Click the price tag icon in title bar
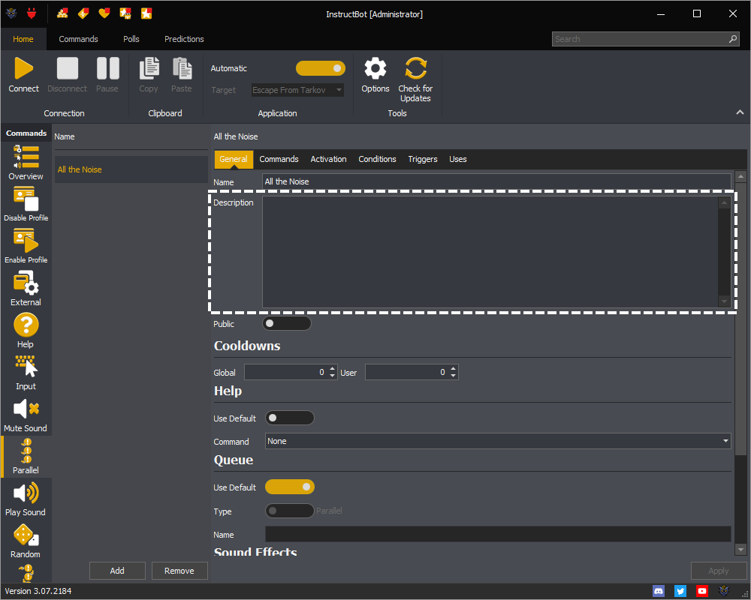The height and width of the screenshot is (600, 751). point(83,13)
